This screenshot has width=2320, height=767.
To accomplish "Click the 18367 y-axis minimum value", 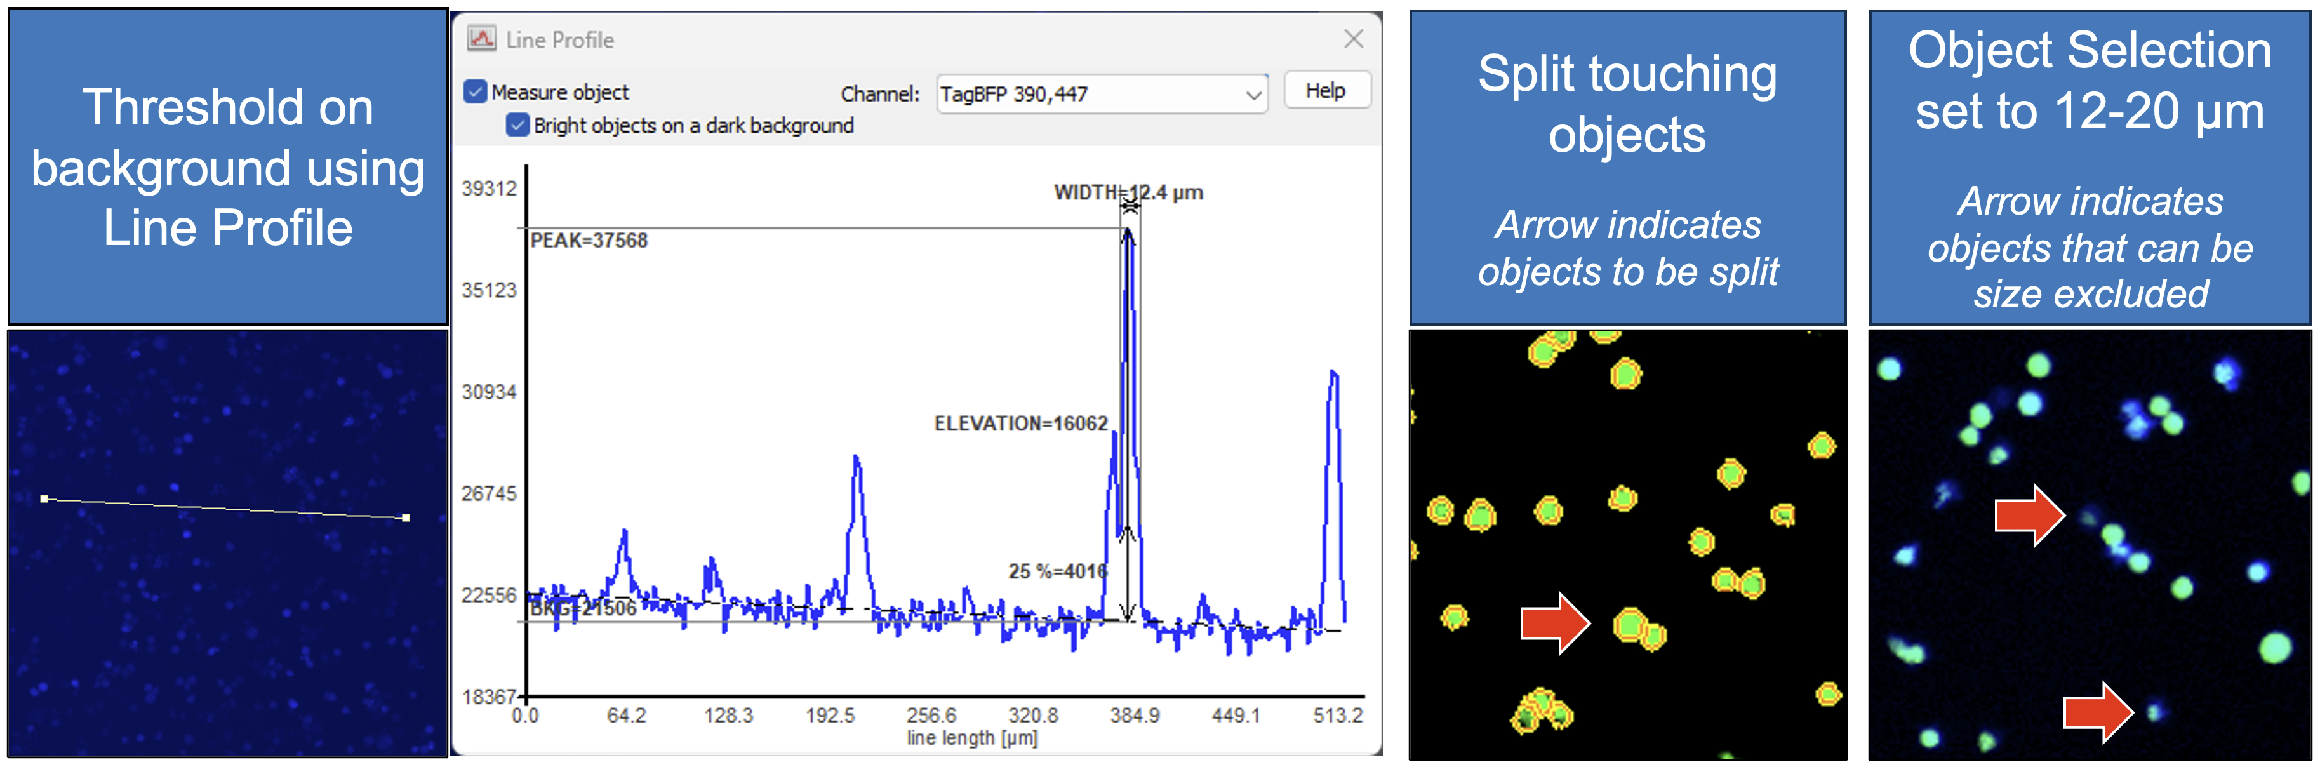I will tap(489, 697).
